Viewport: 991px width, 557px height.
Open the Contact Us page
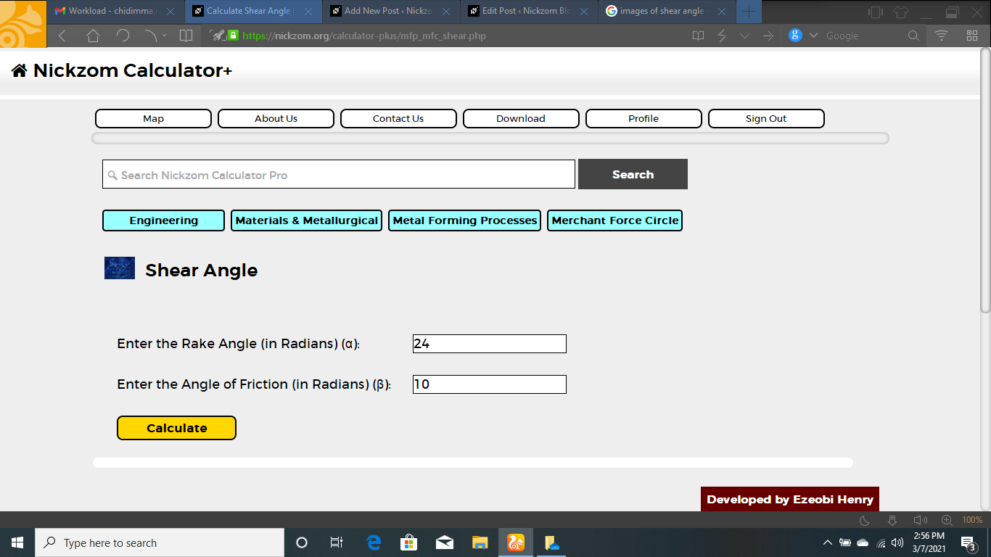(398, 118)
